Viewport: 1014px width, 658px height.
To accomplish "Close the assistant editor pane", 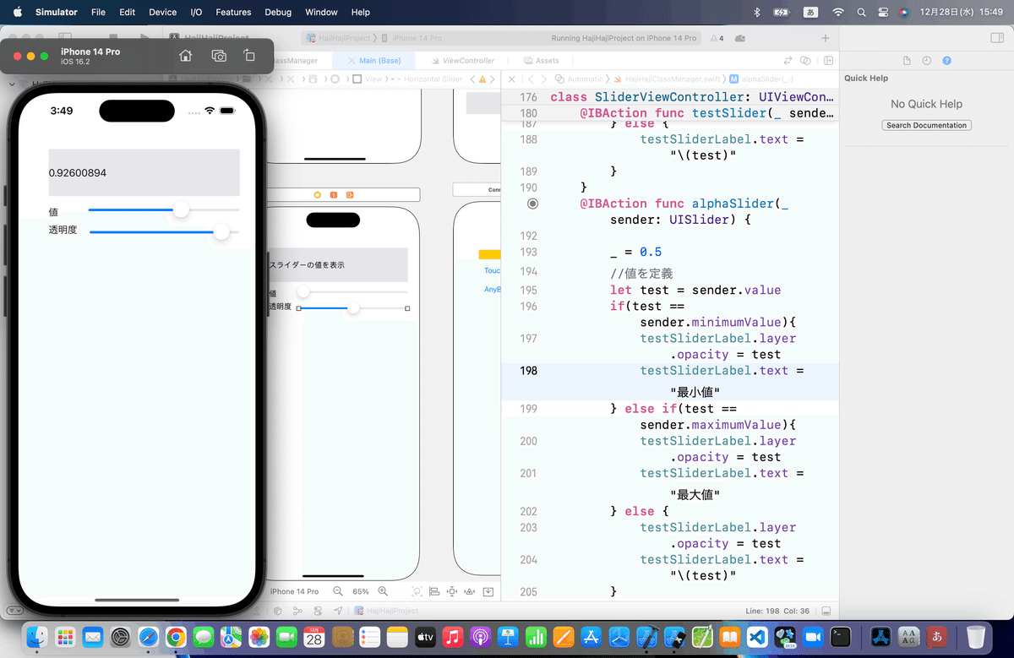I will [x=512, y=79].
